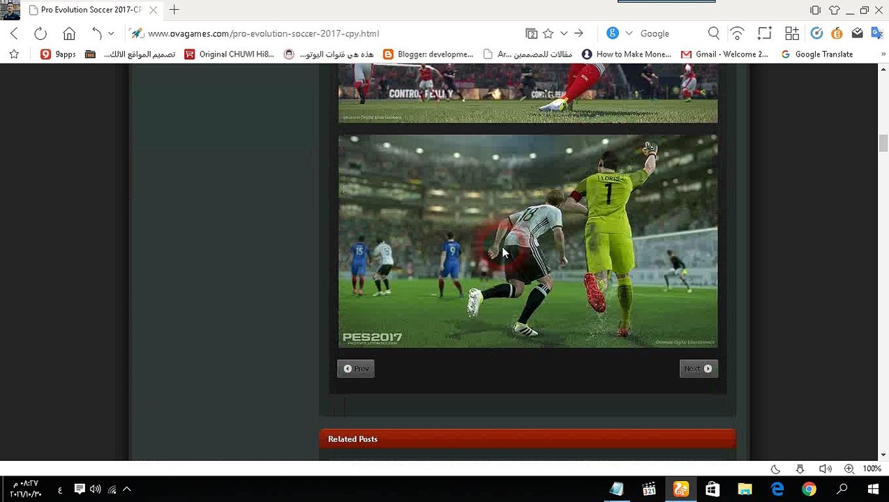Click the zoom magnifier in status bar

849,469
